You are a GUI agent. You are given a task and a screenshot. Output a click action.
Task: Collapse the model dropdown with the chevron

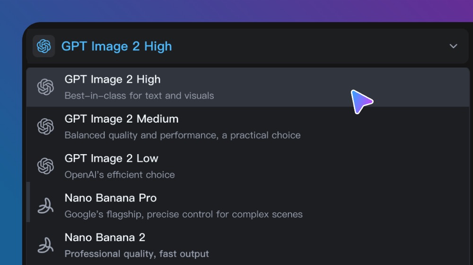(x=454, y=46)
